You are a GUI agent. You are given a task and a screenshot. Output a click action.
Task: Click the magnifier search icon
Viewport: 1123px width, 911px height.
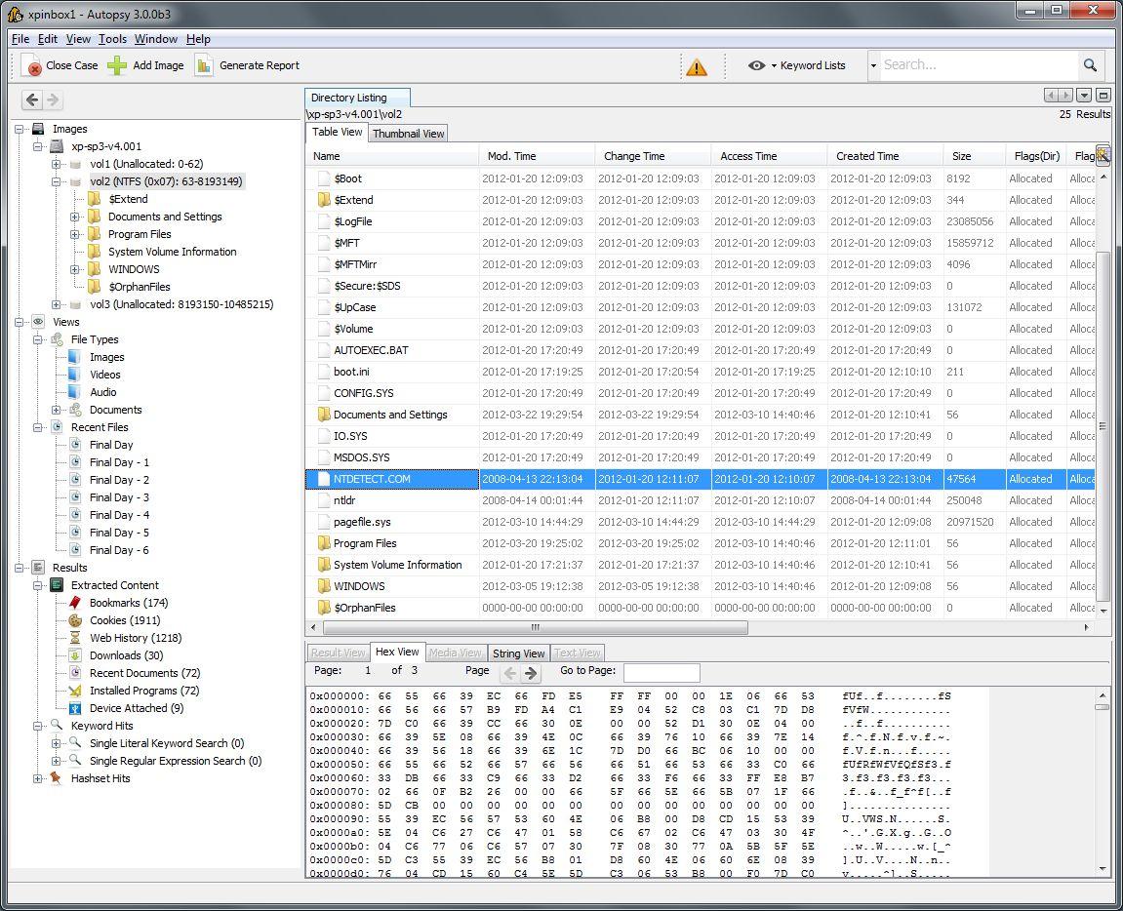1090,65
